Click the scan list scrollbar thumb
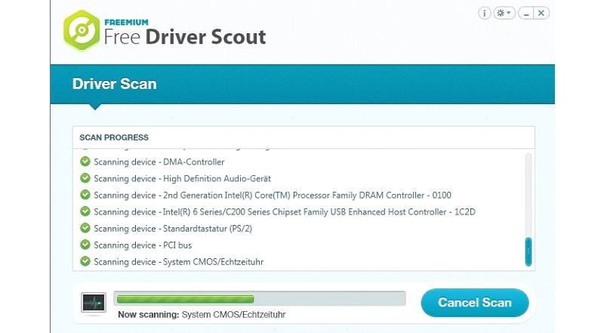This screenshot has height=333, width=604. [x=528, y=251]
